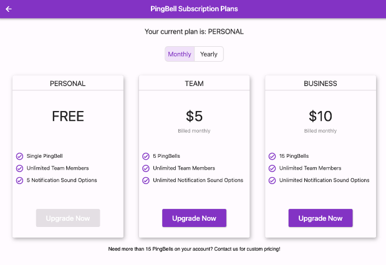Click Business plan Unlimited Notification Sound checkmark
This screenshot has width=386, height=265.
click(273, 180)
